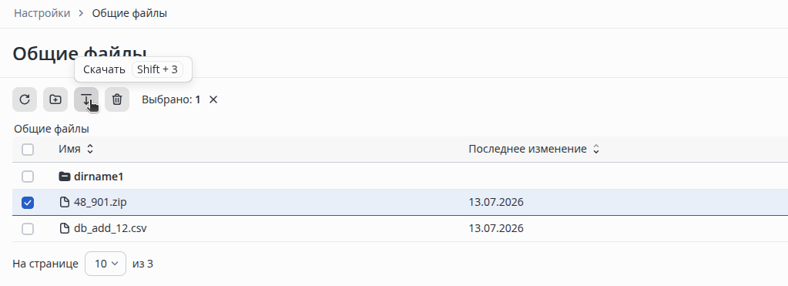Viewport: 788px width, 286px height.
Task: Open the dirname1 folder
Action: tap(99, 177)
